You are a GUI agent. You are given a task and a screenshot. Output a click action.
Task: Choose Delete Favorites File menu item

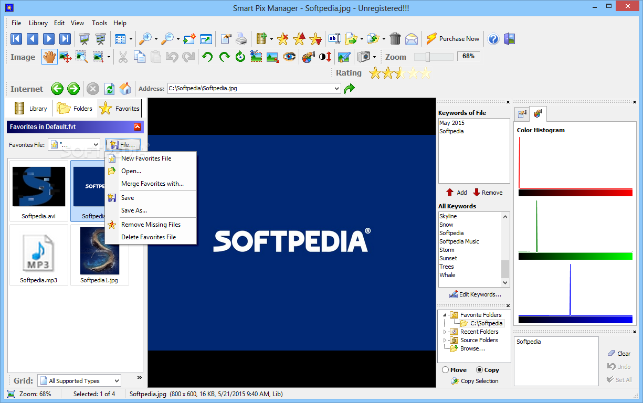[x=151, y=237]
